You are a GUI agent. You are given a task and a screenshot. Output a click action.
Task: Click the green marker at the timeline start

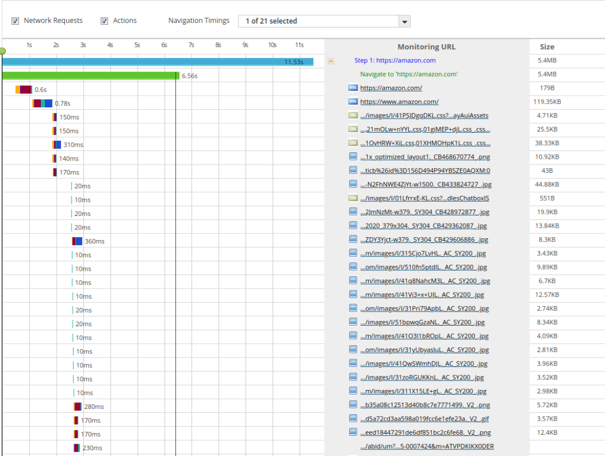click(x=2, y=51)
